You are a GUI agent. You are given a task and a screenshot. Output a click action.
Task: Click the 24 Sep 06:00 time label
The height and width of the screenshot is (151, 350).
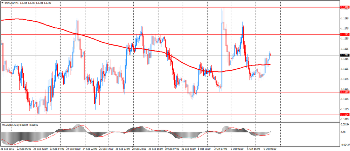[73, 148]
